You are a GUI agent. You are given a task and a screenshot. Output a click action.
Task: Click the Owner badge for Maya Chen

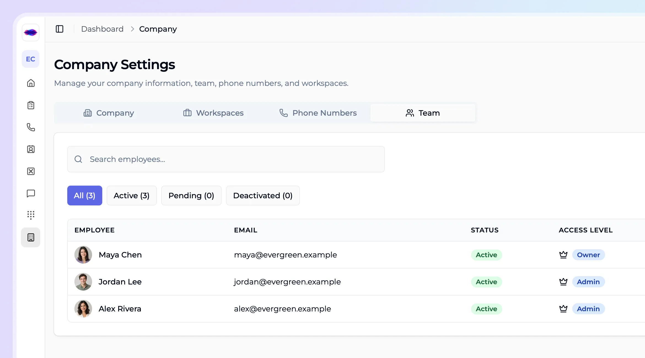tap(588, 255)
